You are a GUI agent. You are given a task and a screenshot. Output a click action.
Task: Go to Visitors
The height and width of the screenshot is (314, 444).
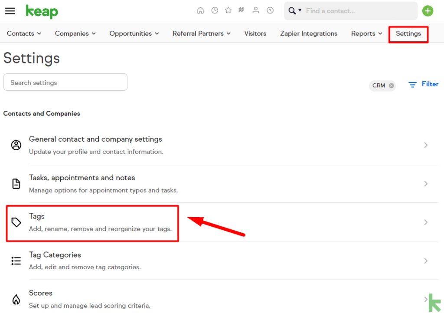(255, 33)
